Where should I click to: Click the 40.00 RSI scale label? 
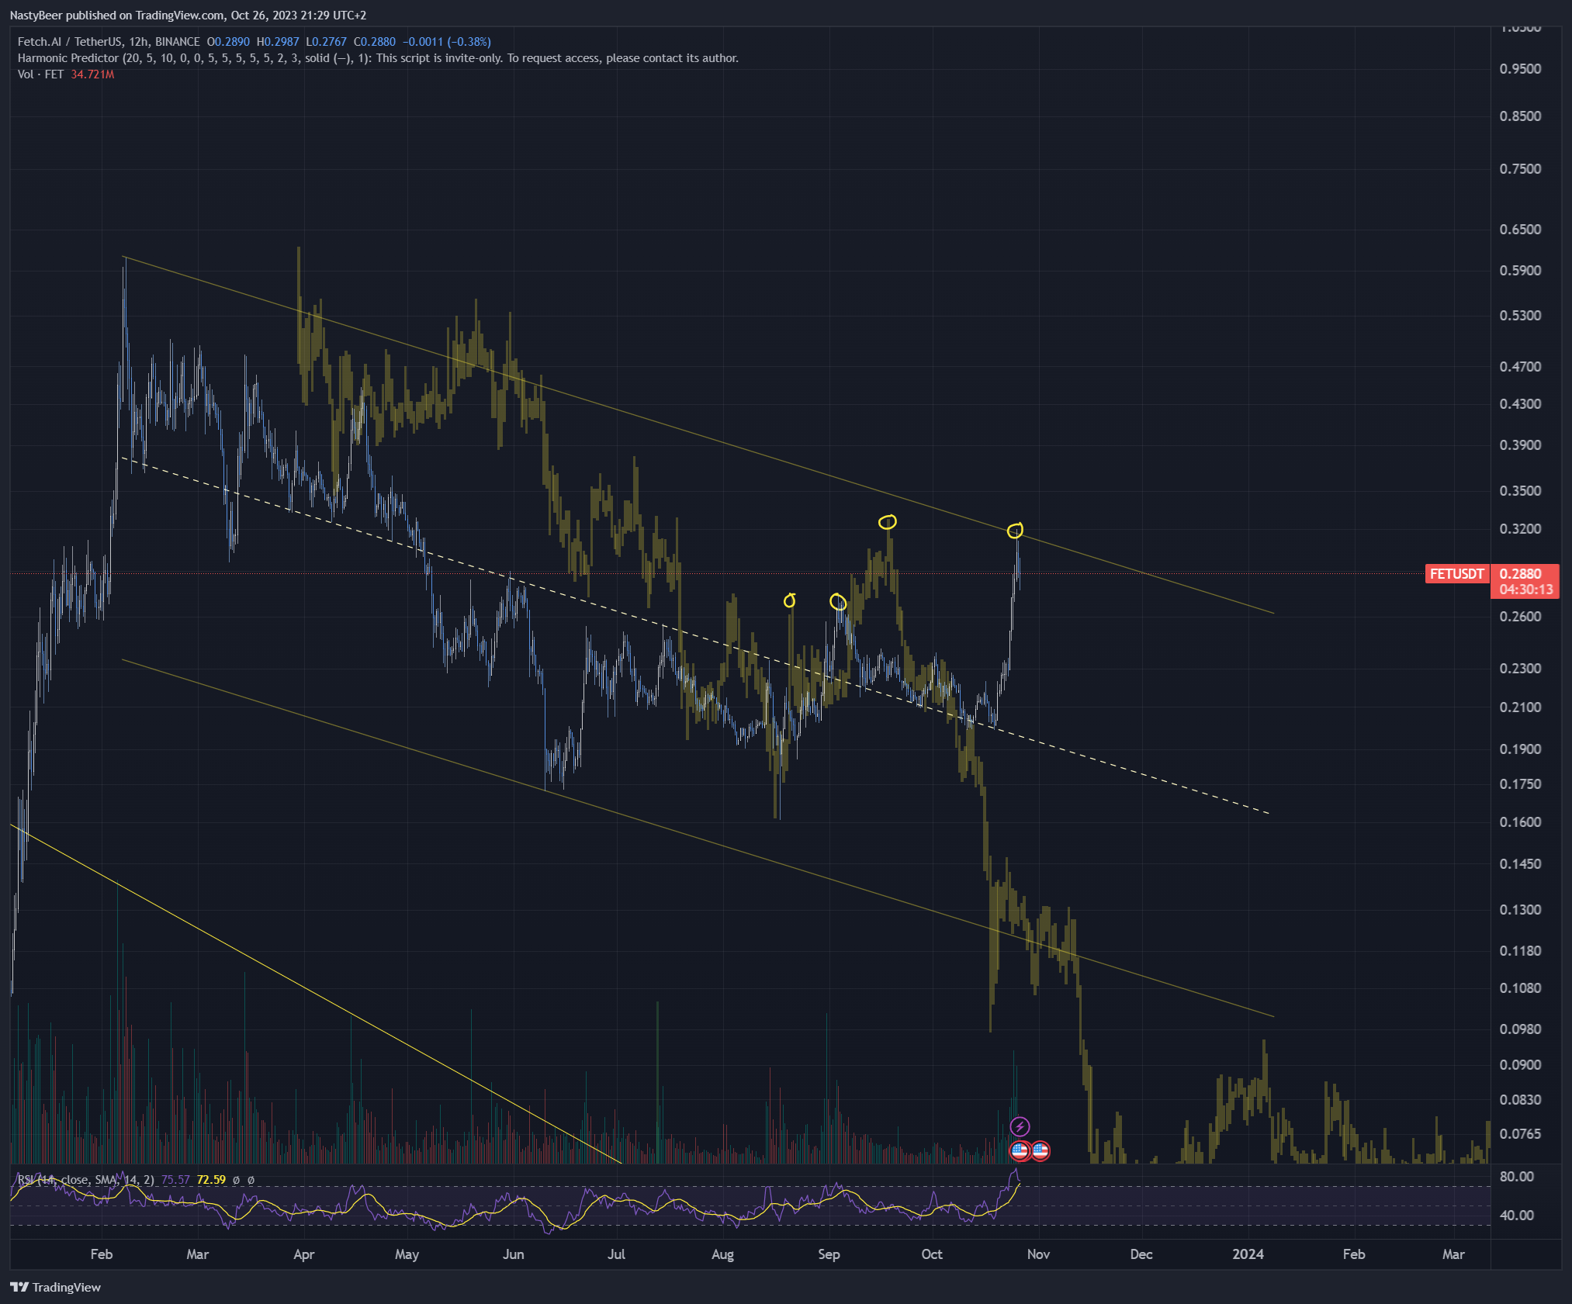point(1517,1216)
